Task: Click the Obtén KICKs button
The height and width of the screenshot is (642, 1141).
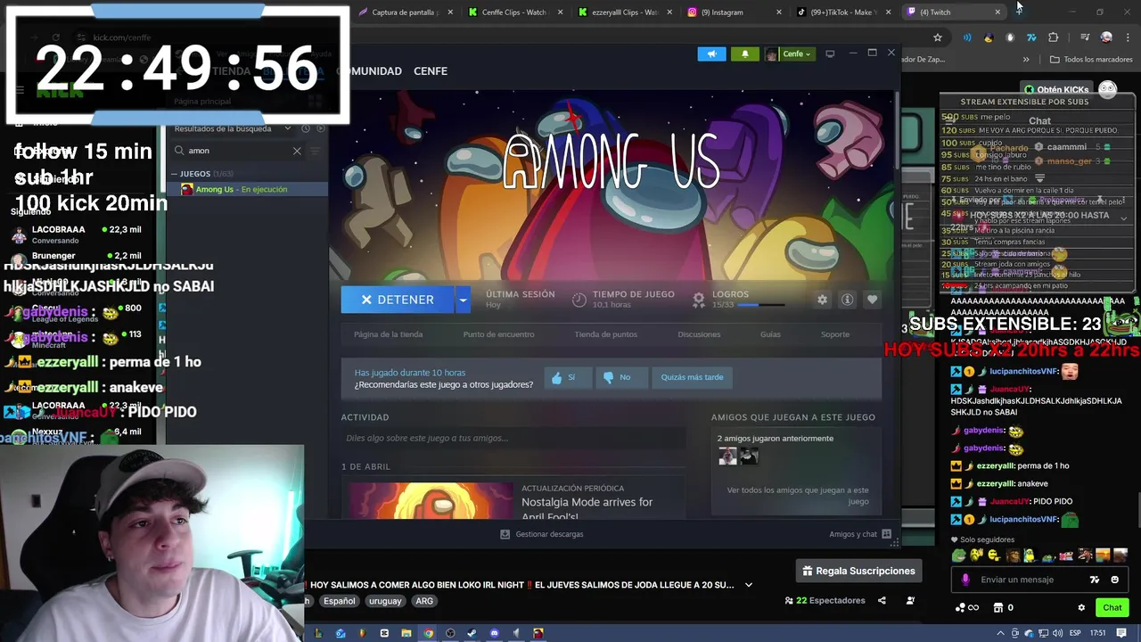Action: [1057, 89]
